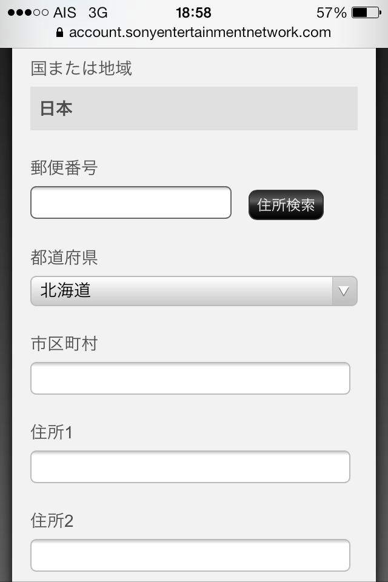Tap the 日本 country field
Viewport: 388px width, 582px height.
click(194, 109)
